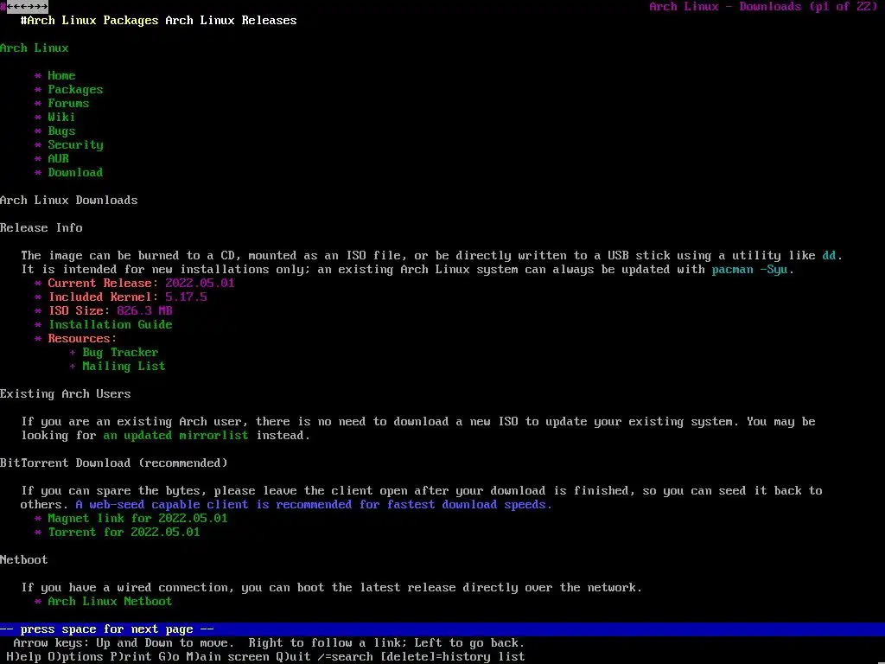This screenshot has height=664, width=885.
Task: Open the Installation Guide link
Action: [110, 325]
